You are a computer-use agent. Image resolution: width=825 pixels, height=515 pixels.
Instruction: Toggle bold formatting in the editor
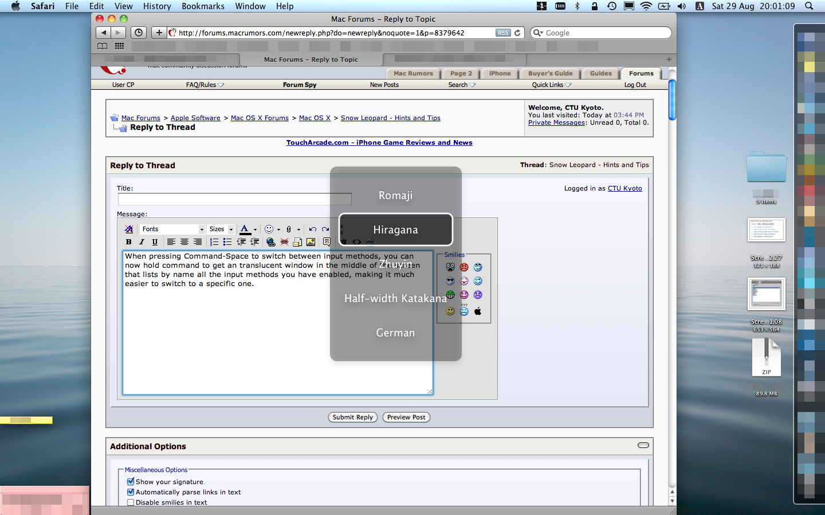point(129,242)
